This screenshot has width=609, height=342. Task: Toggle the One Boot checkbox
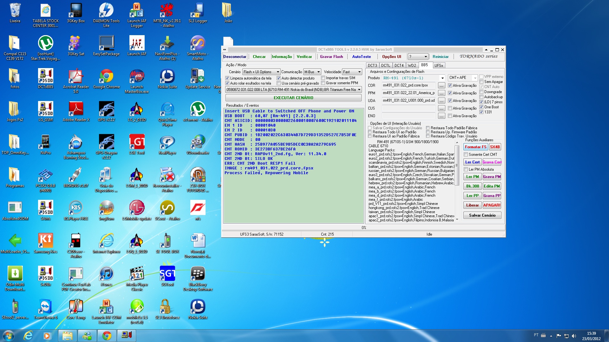point(481,107)
